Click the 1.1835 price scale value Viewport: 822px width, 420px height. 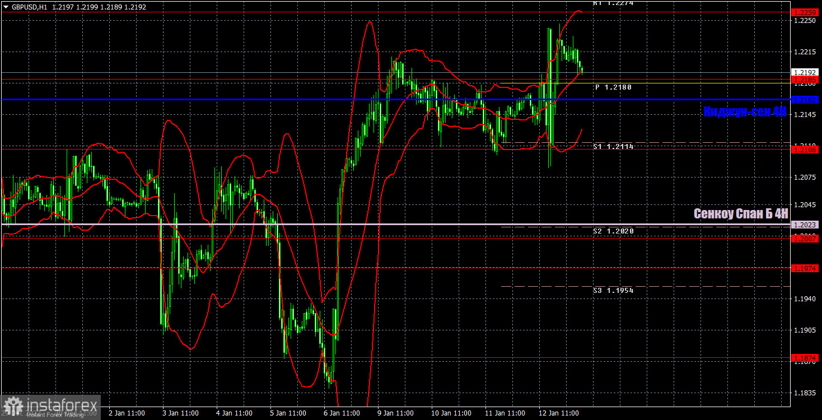pyautogui.click(x=805, y=393)
